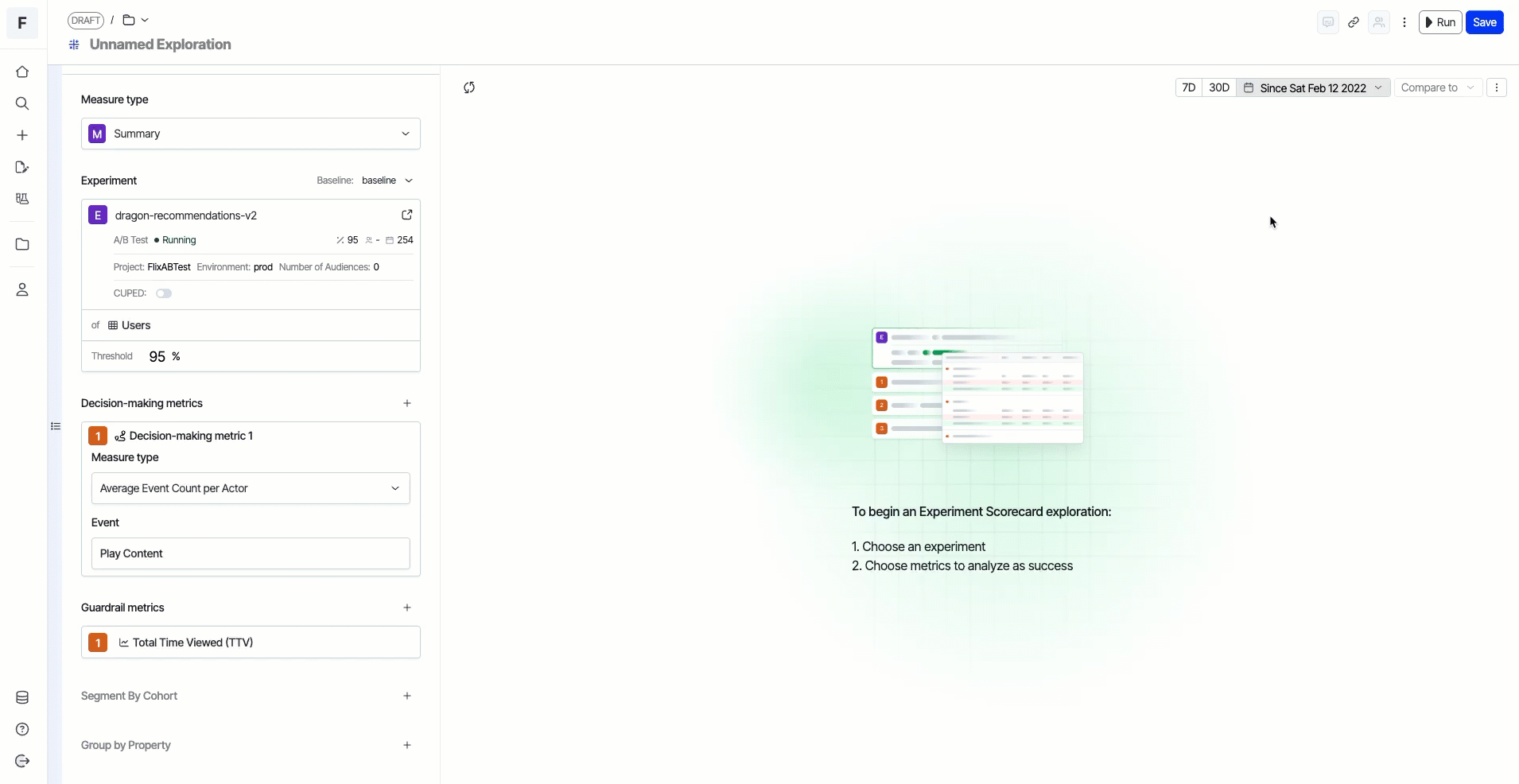Open the Summary measure type dropdown
1519x784 pixels.
[251, 134]
